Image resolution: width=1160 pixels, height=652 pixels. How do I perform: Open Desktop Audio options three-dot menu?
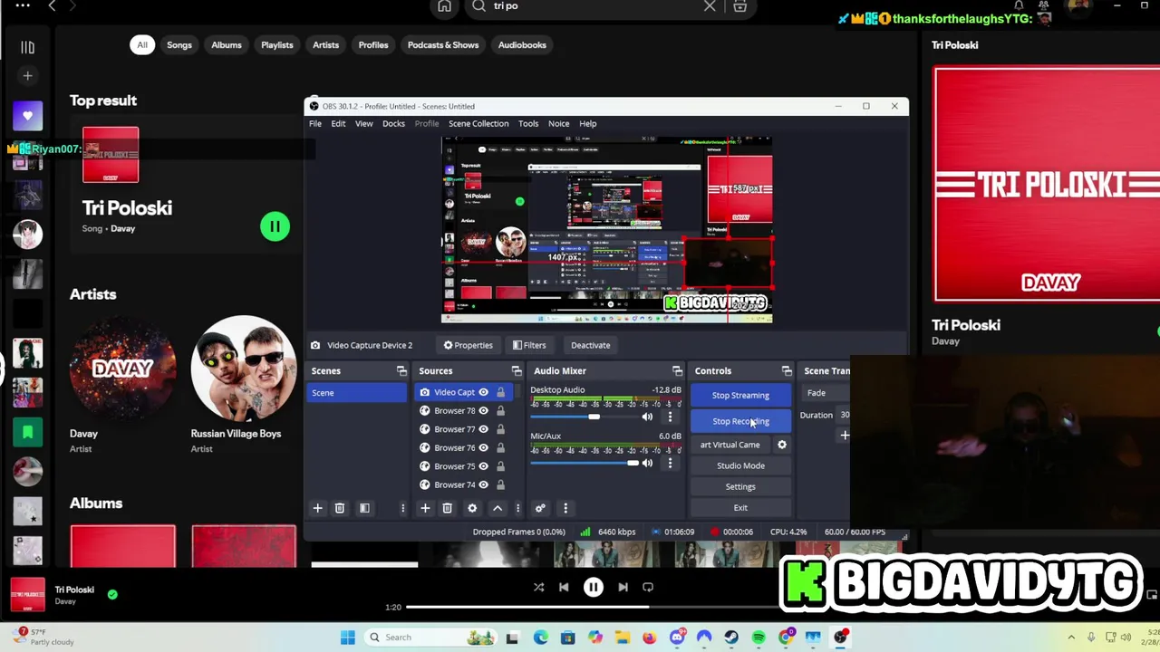670,417
